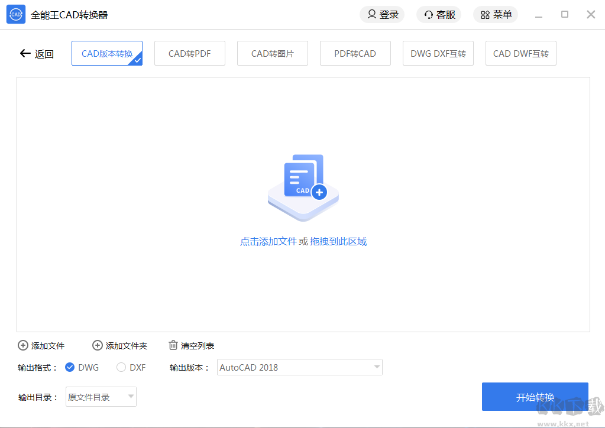Open the login panel via 登录 icon
This screenshot has width=605, height=428.
pos(371,14)
